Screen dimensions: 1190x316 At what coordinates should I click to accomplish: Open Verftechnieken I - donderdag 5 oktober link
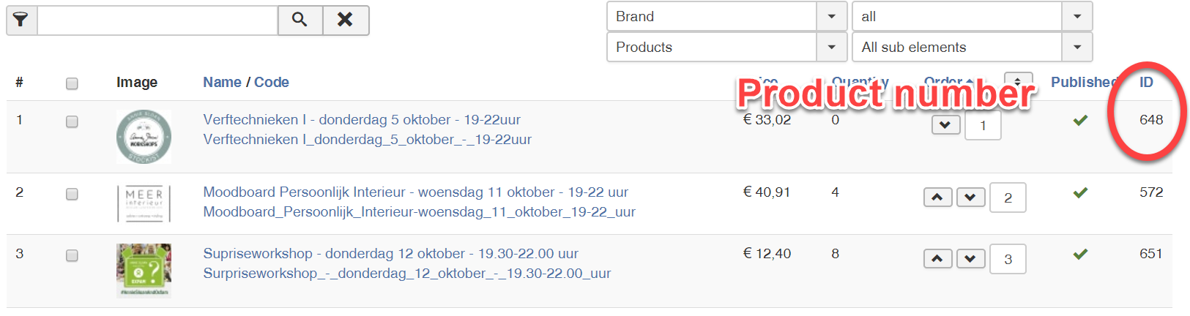click(362, 119)
